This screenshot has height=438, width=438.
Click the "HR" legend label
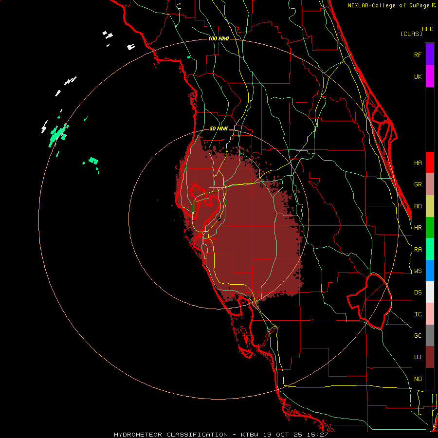(418, 228)
